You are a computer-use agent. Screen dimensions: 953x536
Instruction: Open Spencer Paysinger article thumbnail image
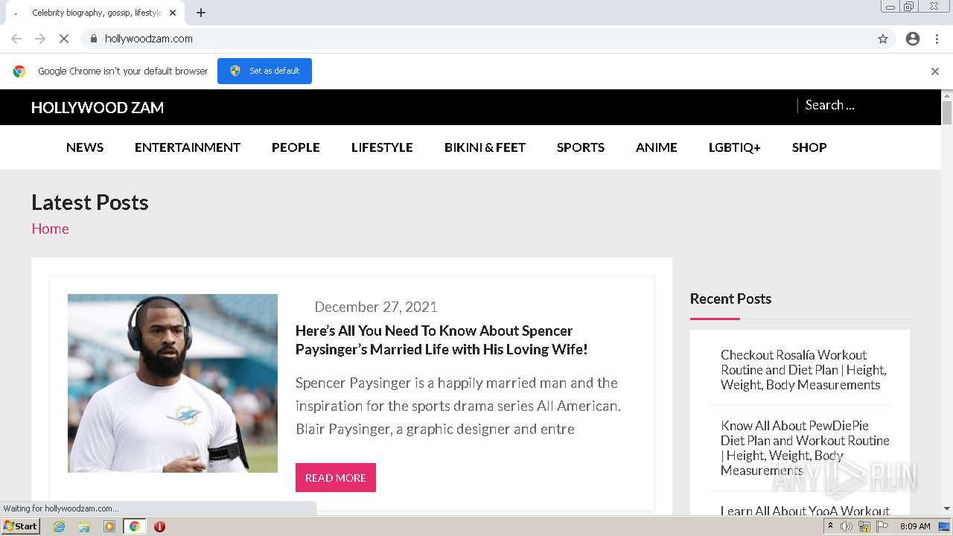tap(173, 383)
